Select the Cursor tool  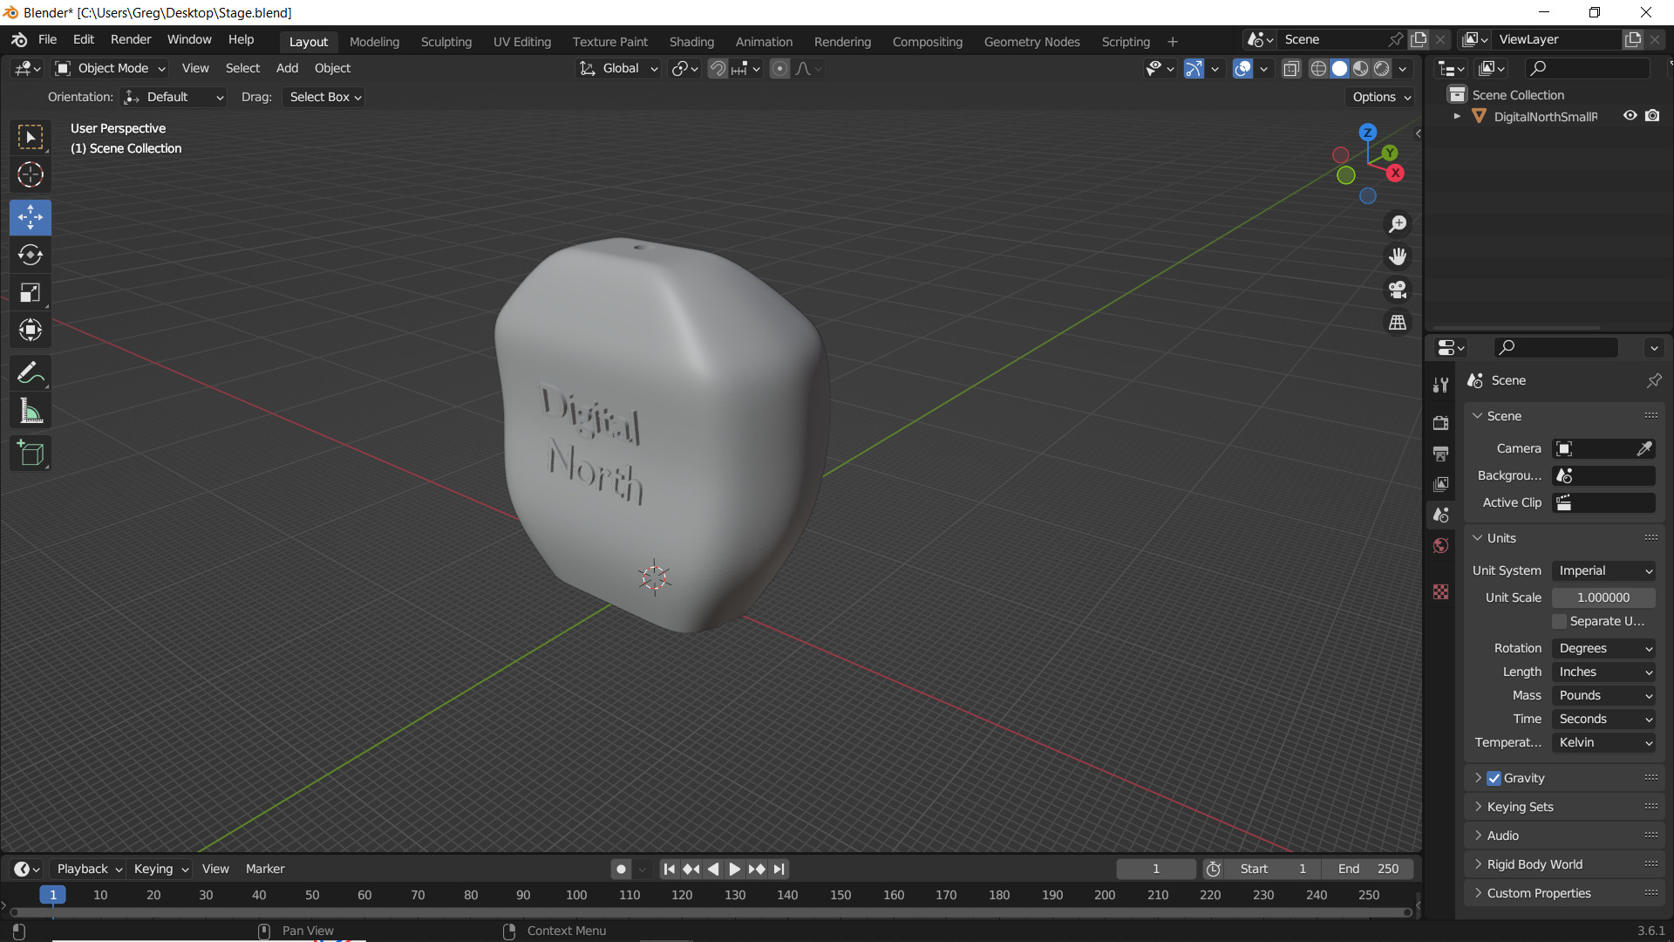(x=31, y=174)
